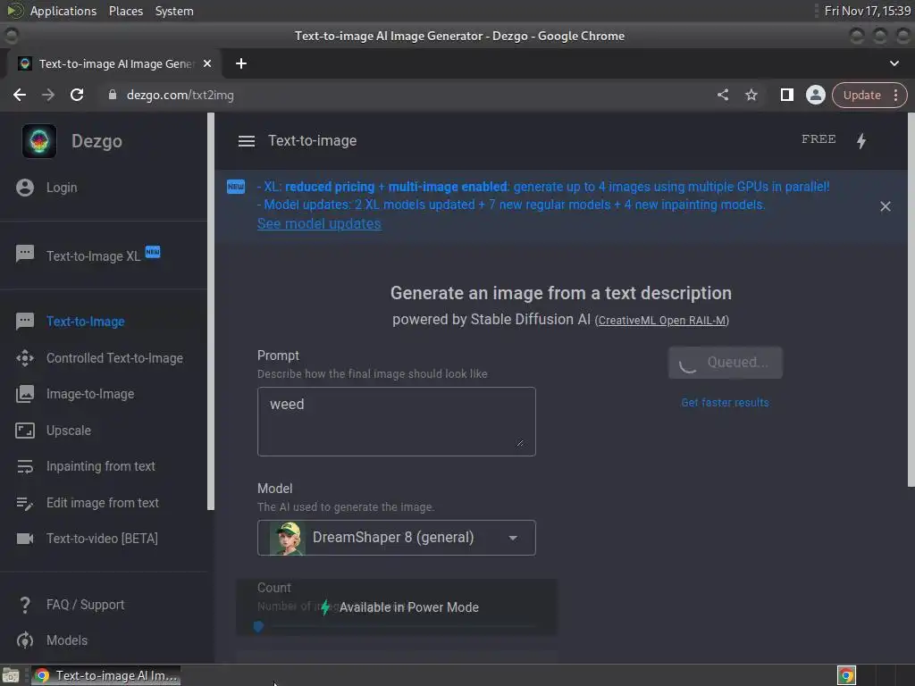This screenshot has width=915, height=686.
Task: Open the CreativeML Open RAIL-M license link
Action: pyautogui.click(x=662, y=321)
